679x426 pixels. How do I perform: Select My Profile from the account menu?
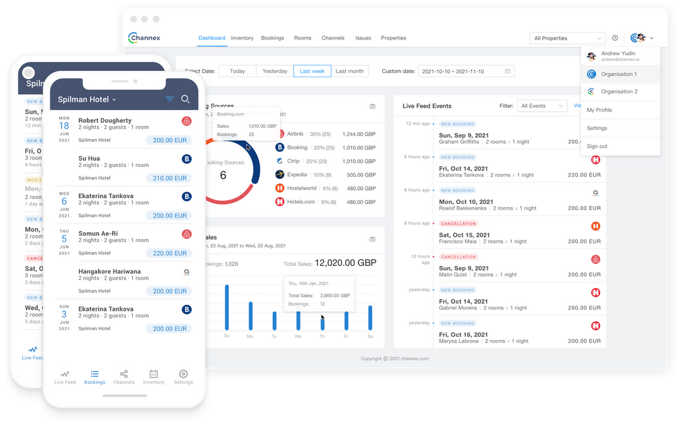coord(599,111)
